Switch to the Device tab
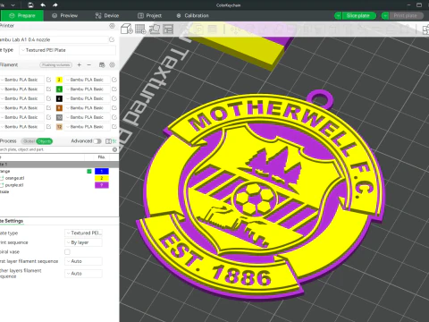The height and width of the screenshot is (322, 429). tap(107, 15)
